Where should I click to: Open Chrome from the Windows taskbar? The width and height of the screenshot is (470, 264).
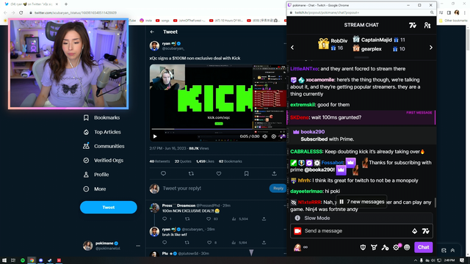tap(32, 260)
